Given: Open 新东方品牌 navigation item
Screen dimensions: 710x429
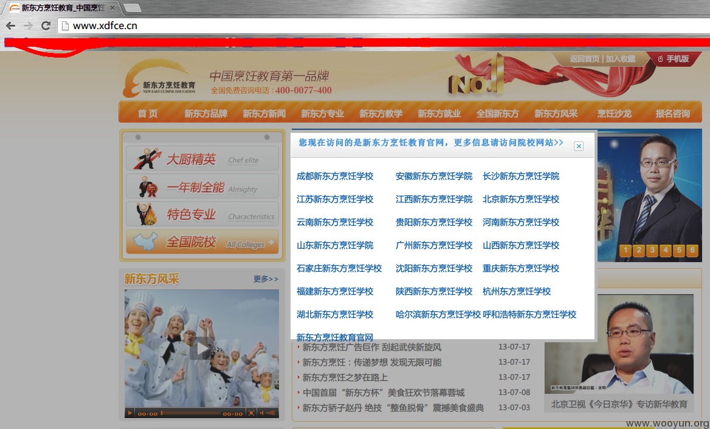Looking at the screenshot, I should 205,113.
